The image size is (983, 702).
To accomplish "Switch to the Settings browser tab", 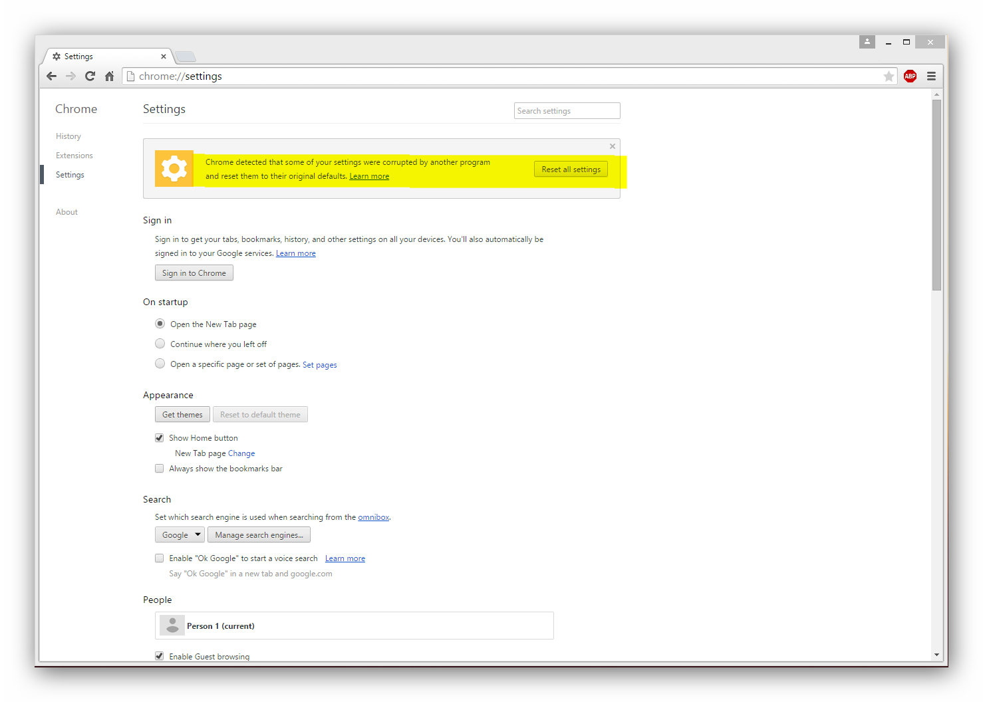I will tap(106, 57).
